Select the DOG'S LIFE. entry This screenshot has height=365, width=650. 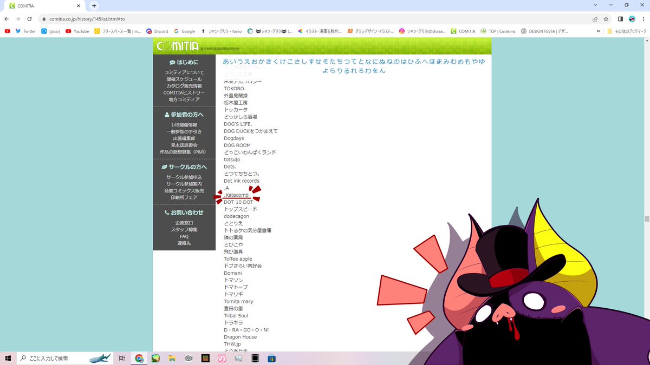tap(238, 124)
